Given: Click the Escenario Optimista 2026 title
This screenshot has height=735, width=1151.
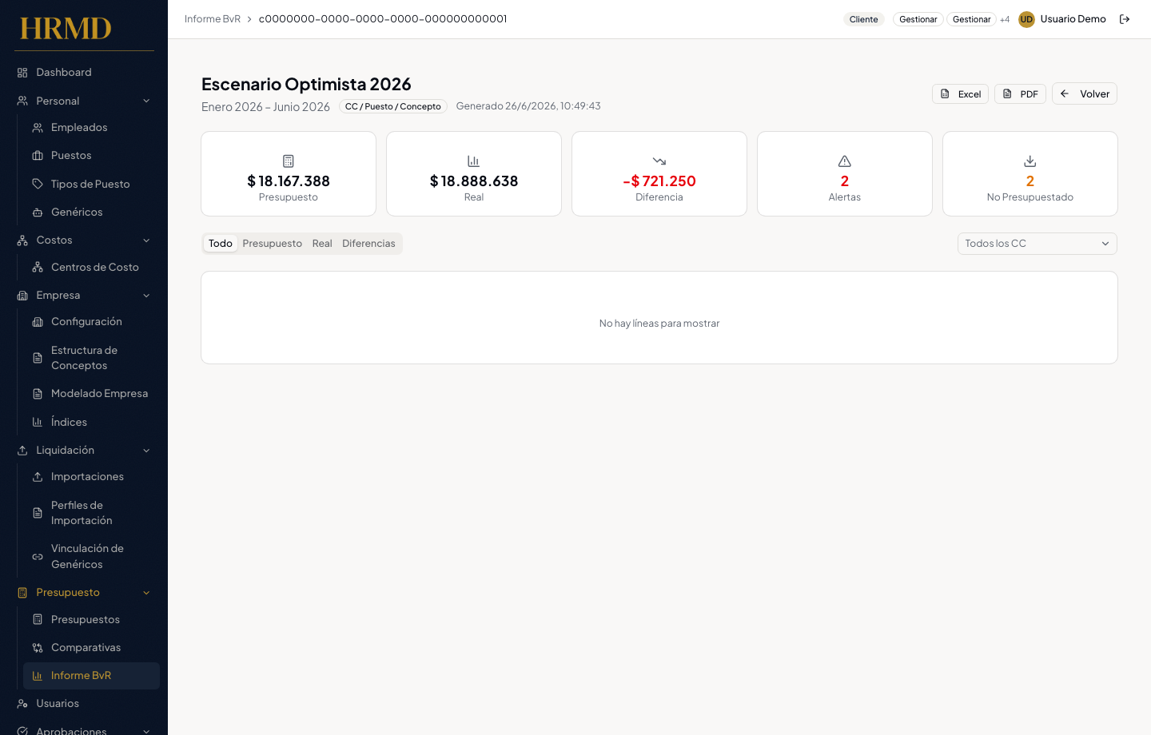Looking at the screenshot, I should tap(306, 84).
